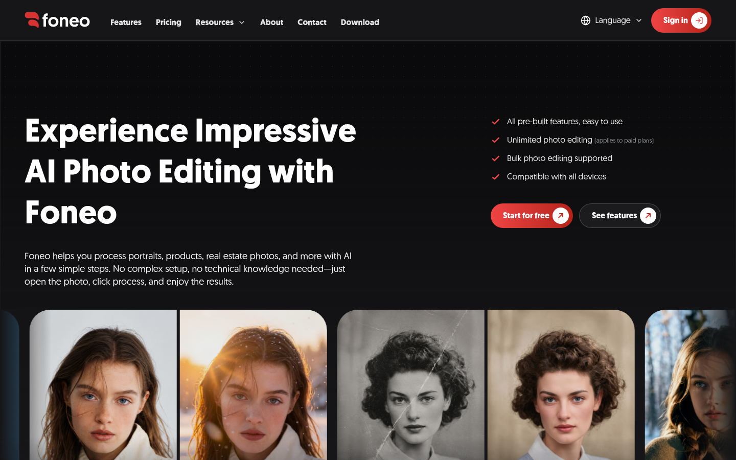
Task: Go to the Pricing page
Action: point(169,22)
